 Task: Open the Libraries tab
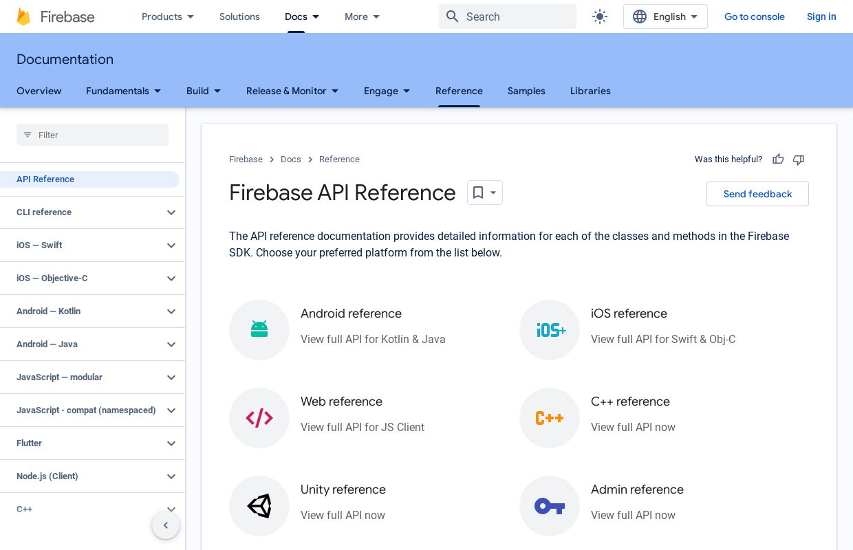[590, 91]
